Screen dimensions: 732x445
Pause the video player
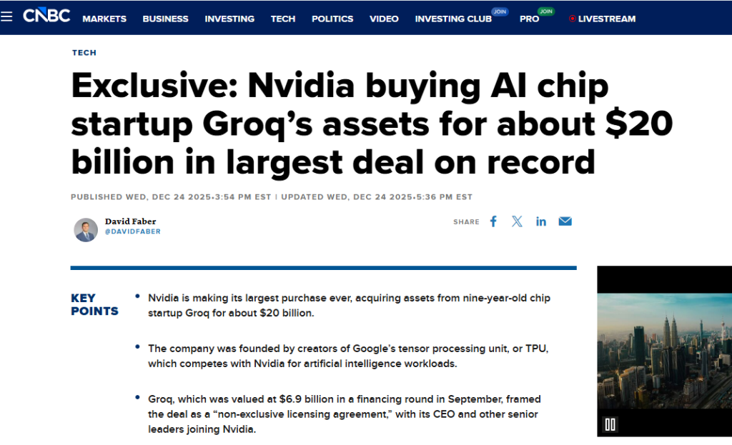(610, 424)
